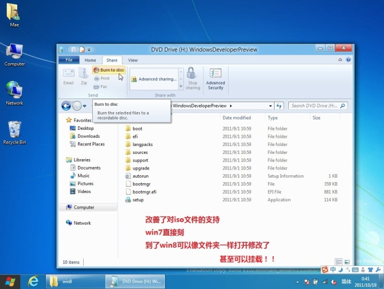Select the support folder
This screenshot has width=384, height=289.
(136, 160)
